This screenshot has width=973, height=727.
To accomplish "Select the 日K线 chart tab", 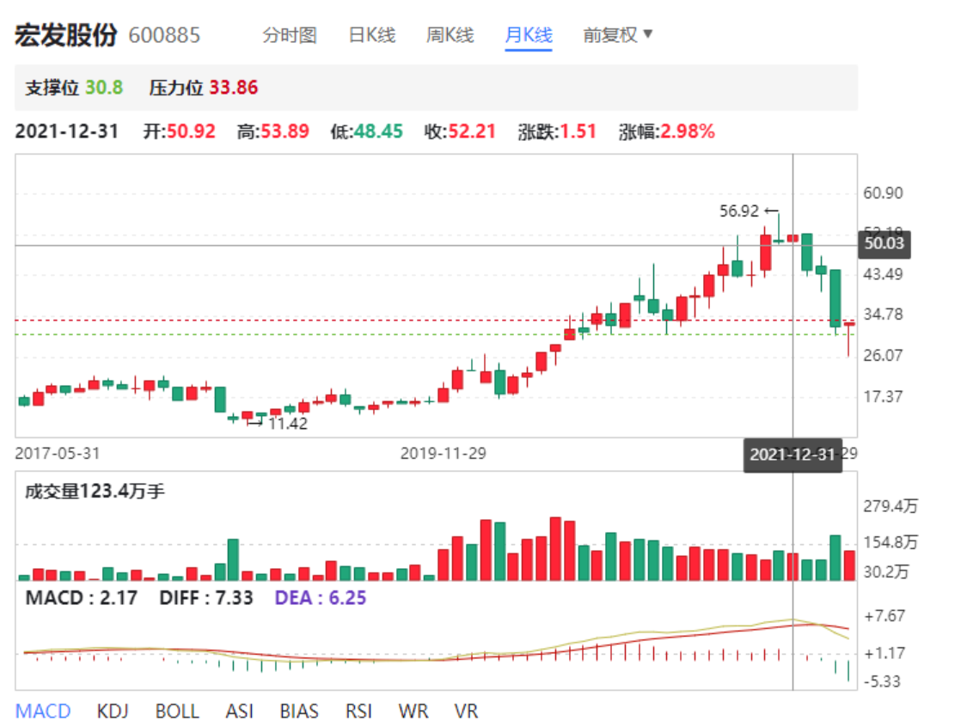I will click(x=371, y=35).
